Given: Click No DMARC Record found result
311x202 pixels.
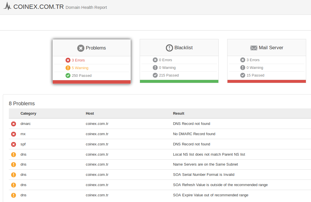Looking at the screenshot, I should click(x=194, y=134).
